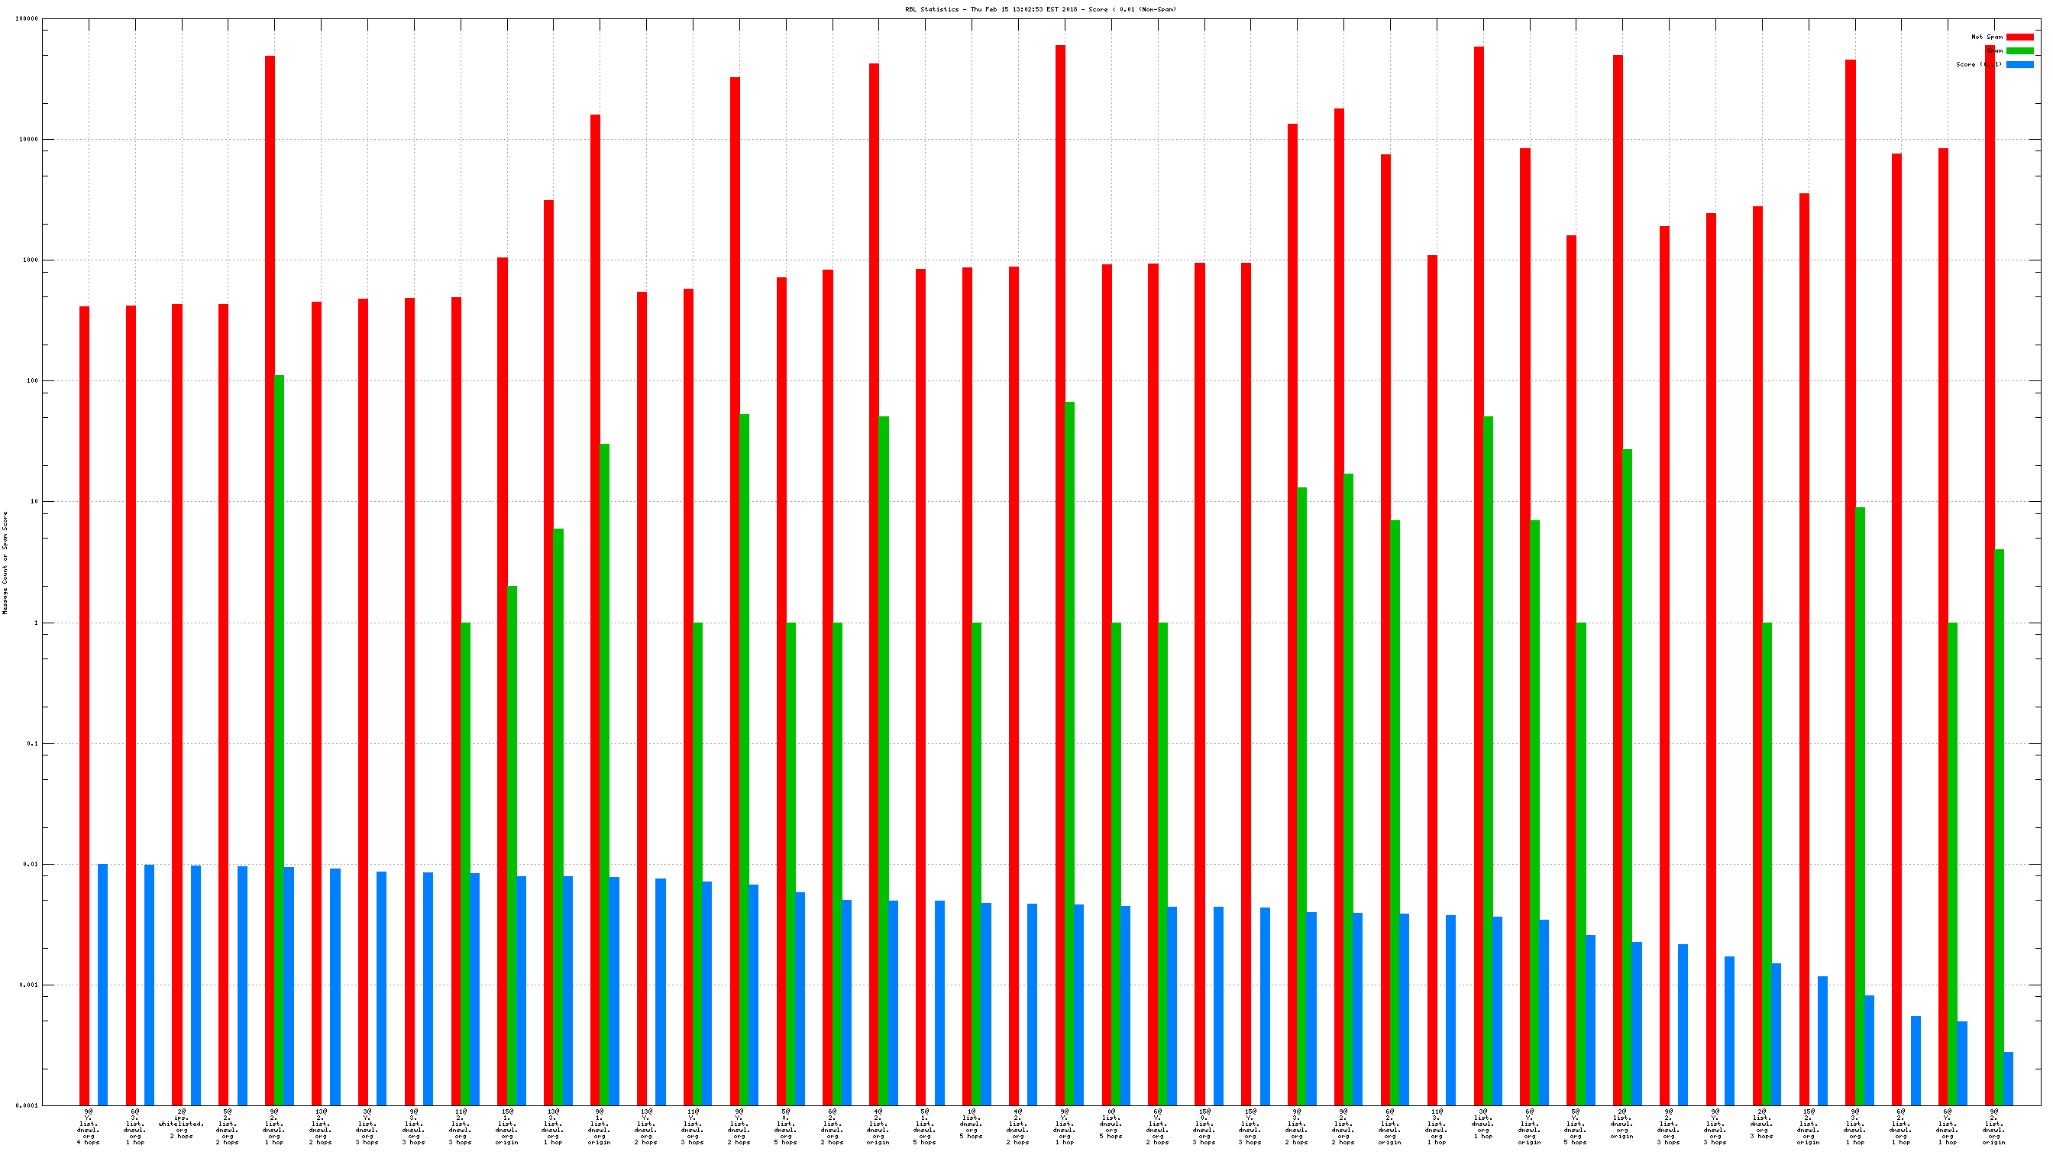Click the 'Score (0..1)' legend text
This screenshot has height=1155, width=2053.
point(1978,65)
